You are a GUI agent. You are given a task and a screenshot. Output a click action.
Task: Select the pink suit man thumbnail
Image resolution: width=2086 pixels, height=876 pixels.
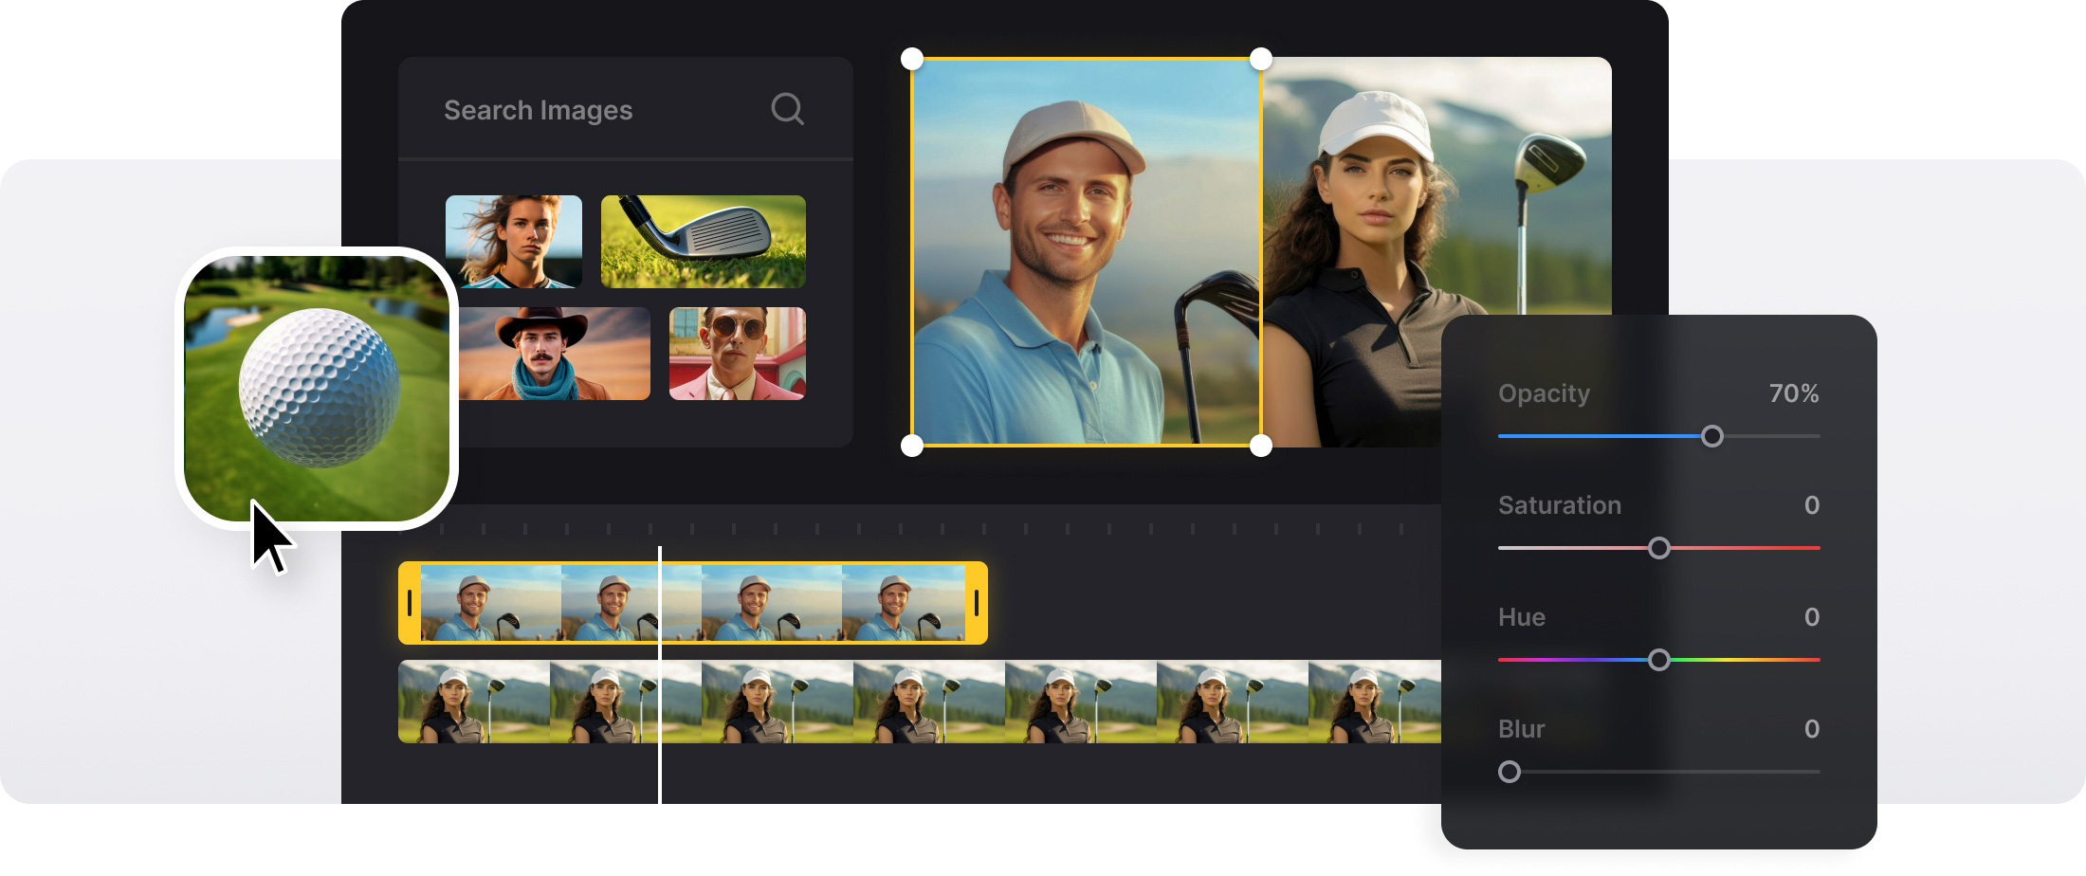[x=737, y=353]
